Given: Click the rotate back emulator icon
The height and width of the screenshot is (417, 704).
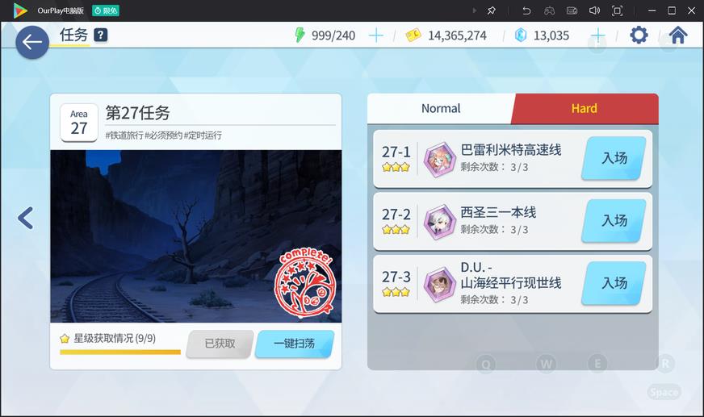Looking at the screenshot, I should point(526,10).
